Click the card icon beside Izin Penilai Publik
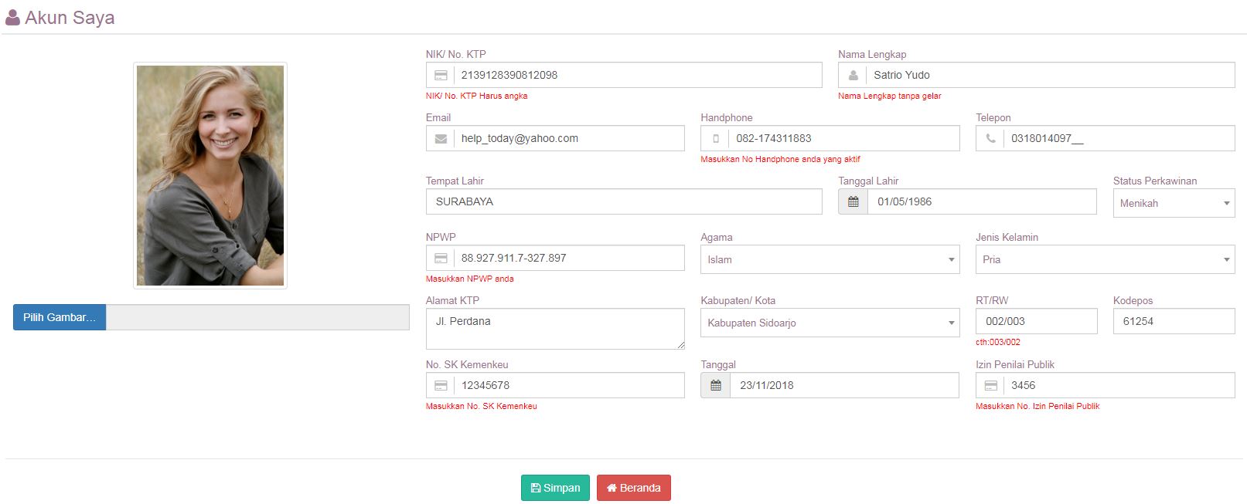Image resolution: width=1247 pixels, height=504 pixels. pyautogui.click(x=990, y=386)
